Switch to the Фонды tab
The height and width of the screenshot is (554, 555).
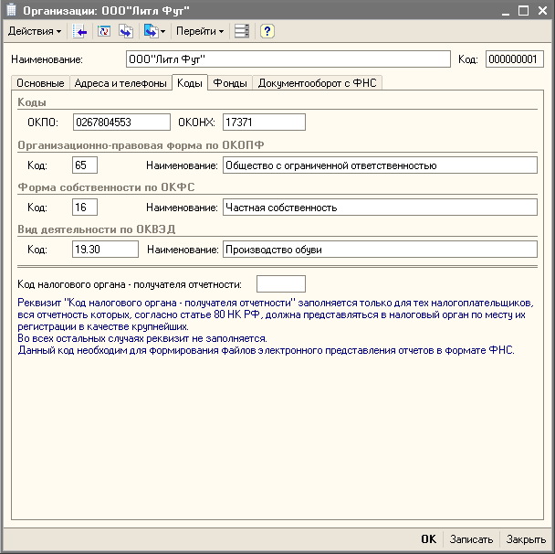pyautogui.click(x=229, y=83)
